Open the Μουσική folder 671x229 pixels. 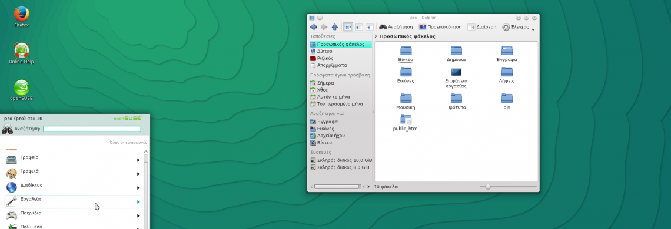pos(406,101)
